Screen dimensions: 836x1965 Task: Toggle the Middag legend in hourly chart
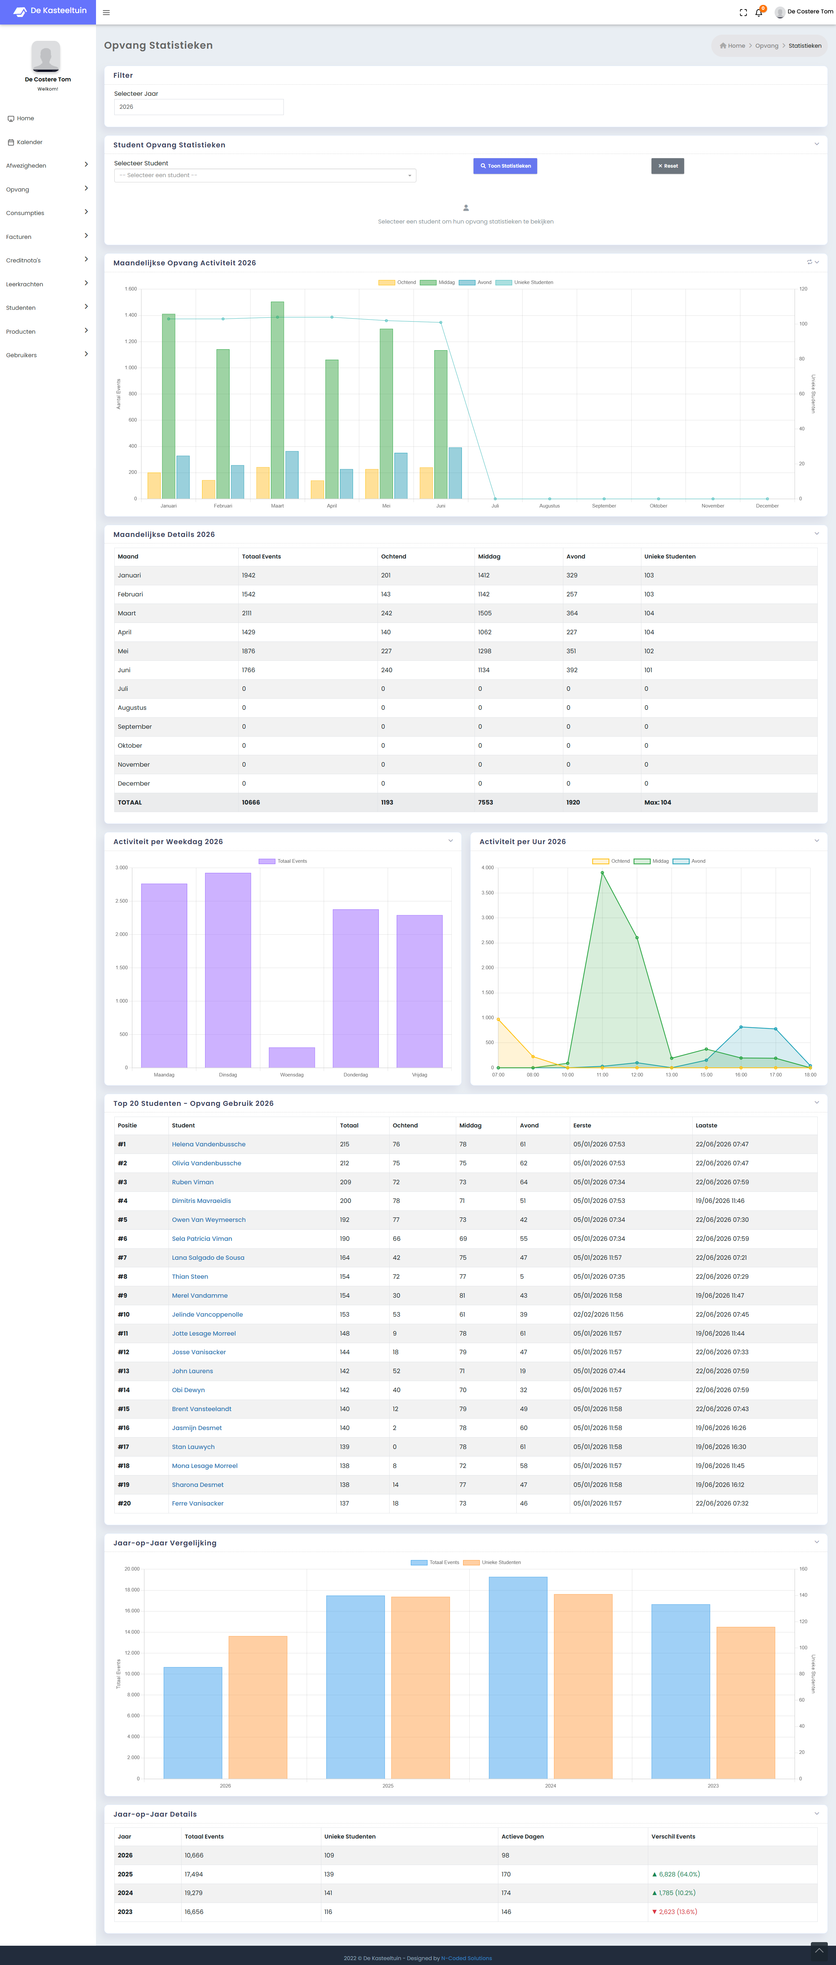pyautogui.click(x=651, y=861)
